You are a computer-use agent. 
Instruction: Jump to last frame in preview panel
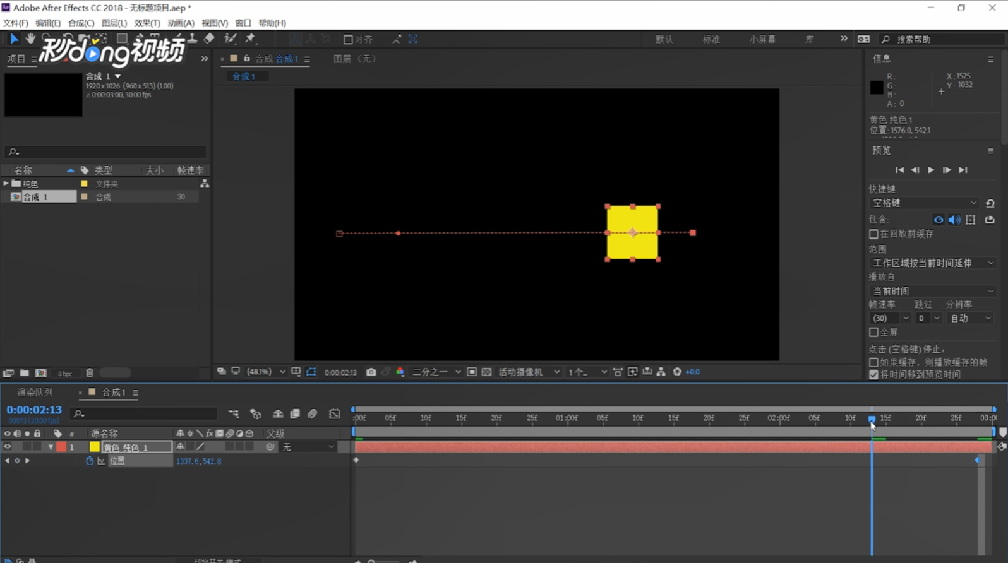[x=963, y=170]
